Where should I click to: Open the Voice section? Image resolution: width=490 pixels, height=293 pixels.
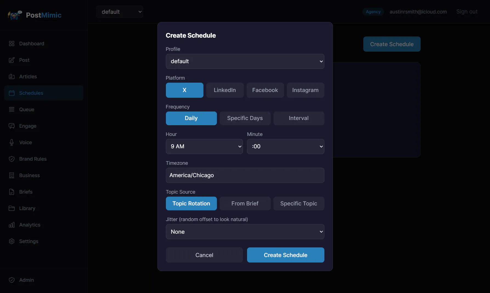44,143
